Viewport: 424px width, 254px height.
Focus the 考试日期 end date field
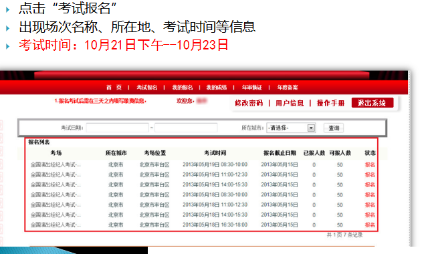[186, 128]
